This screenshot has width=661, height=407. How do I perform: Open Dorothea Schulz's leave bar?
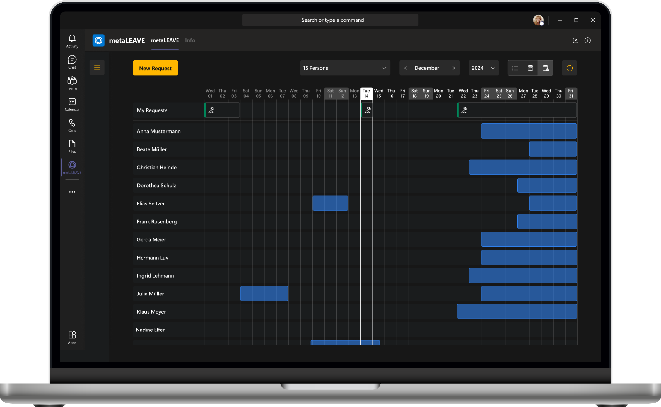coord(547,185)
